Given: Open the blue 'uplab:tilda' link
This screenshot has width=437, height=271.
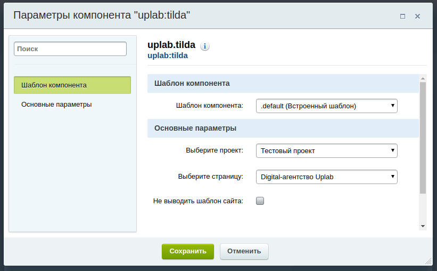Looking at the screenshot, I should (168, 55).
